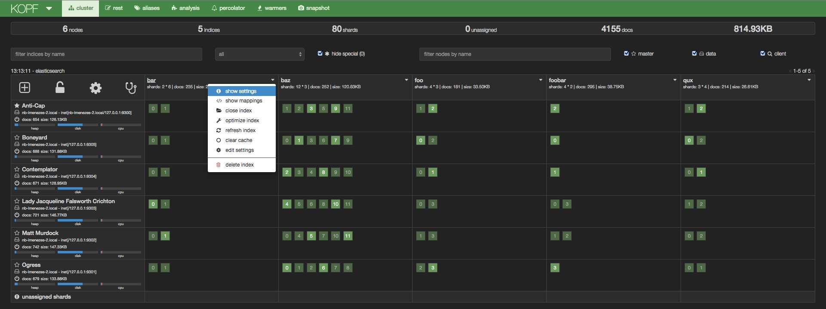
Task: Choose close index menu entry
Action: coord(242,111)
